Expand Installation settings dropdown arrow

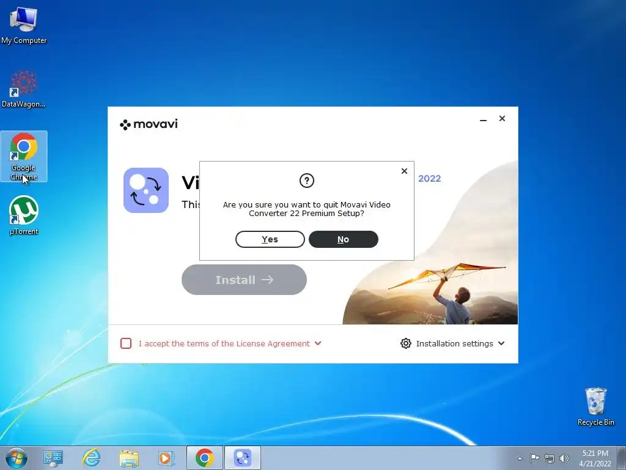(x=501, y=343)
